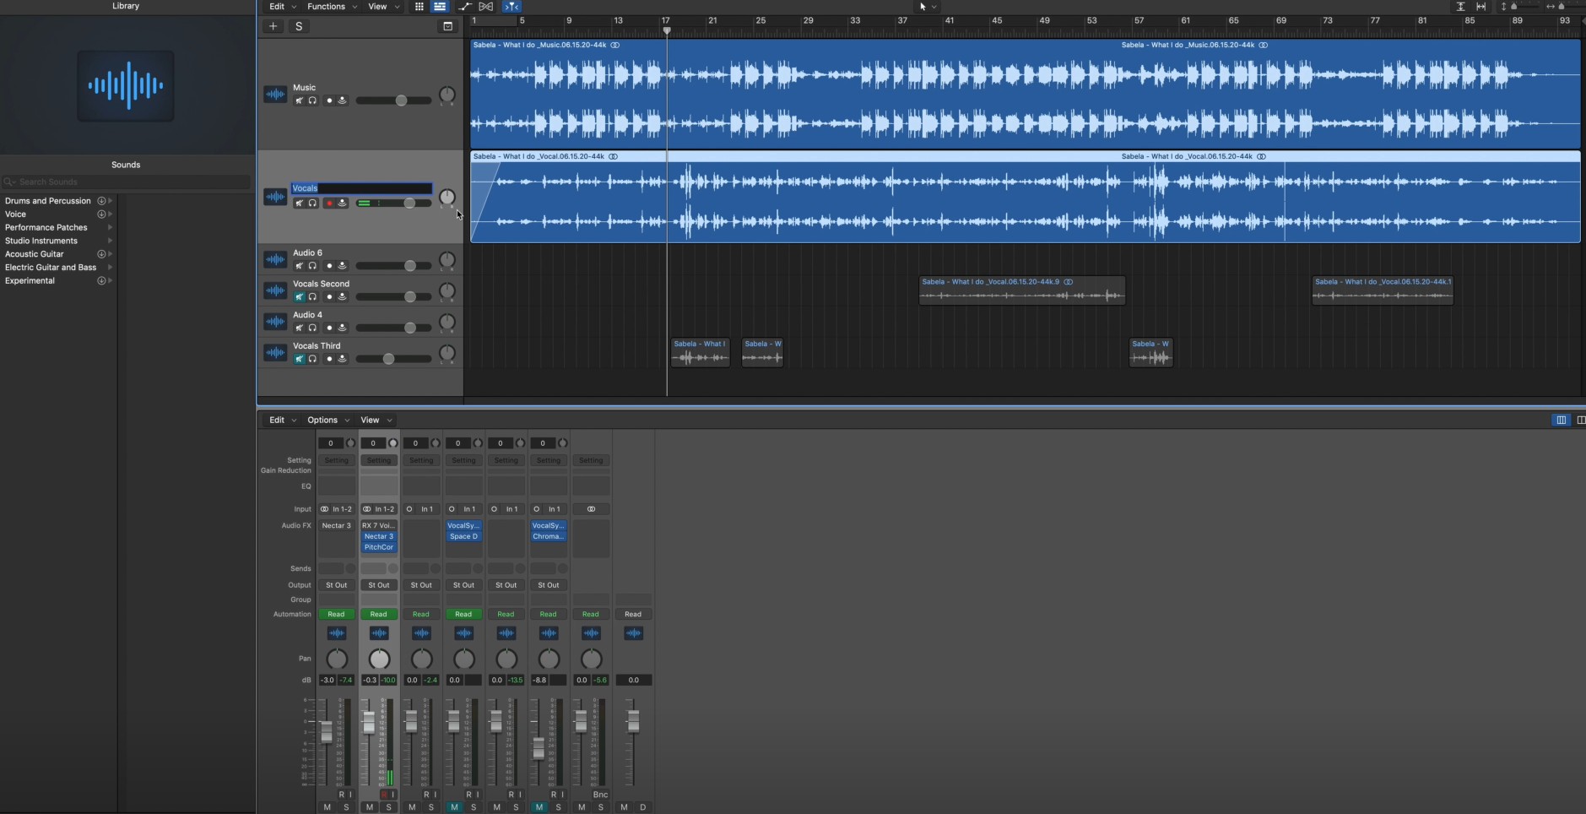This screenshot has width=1586, height=814.
Task: Open the PitchCor plugin slot
Action: point(379,547)
